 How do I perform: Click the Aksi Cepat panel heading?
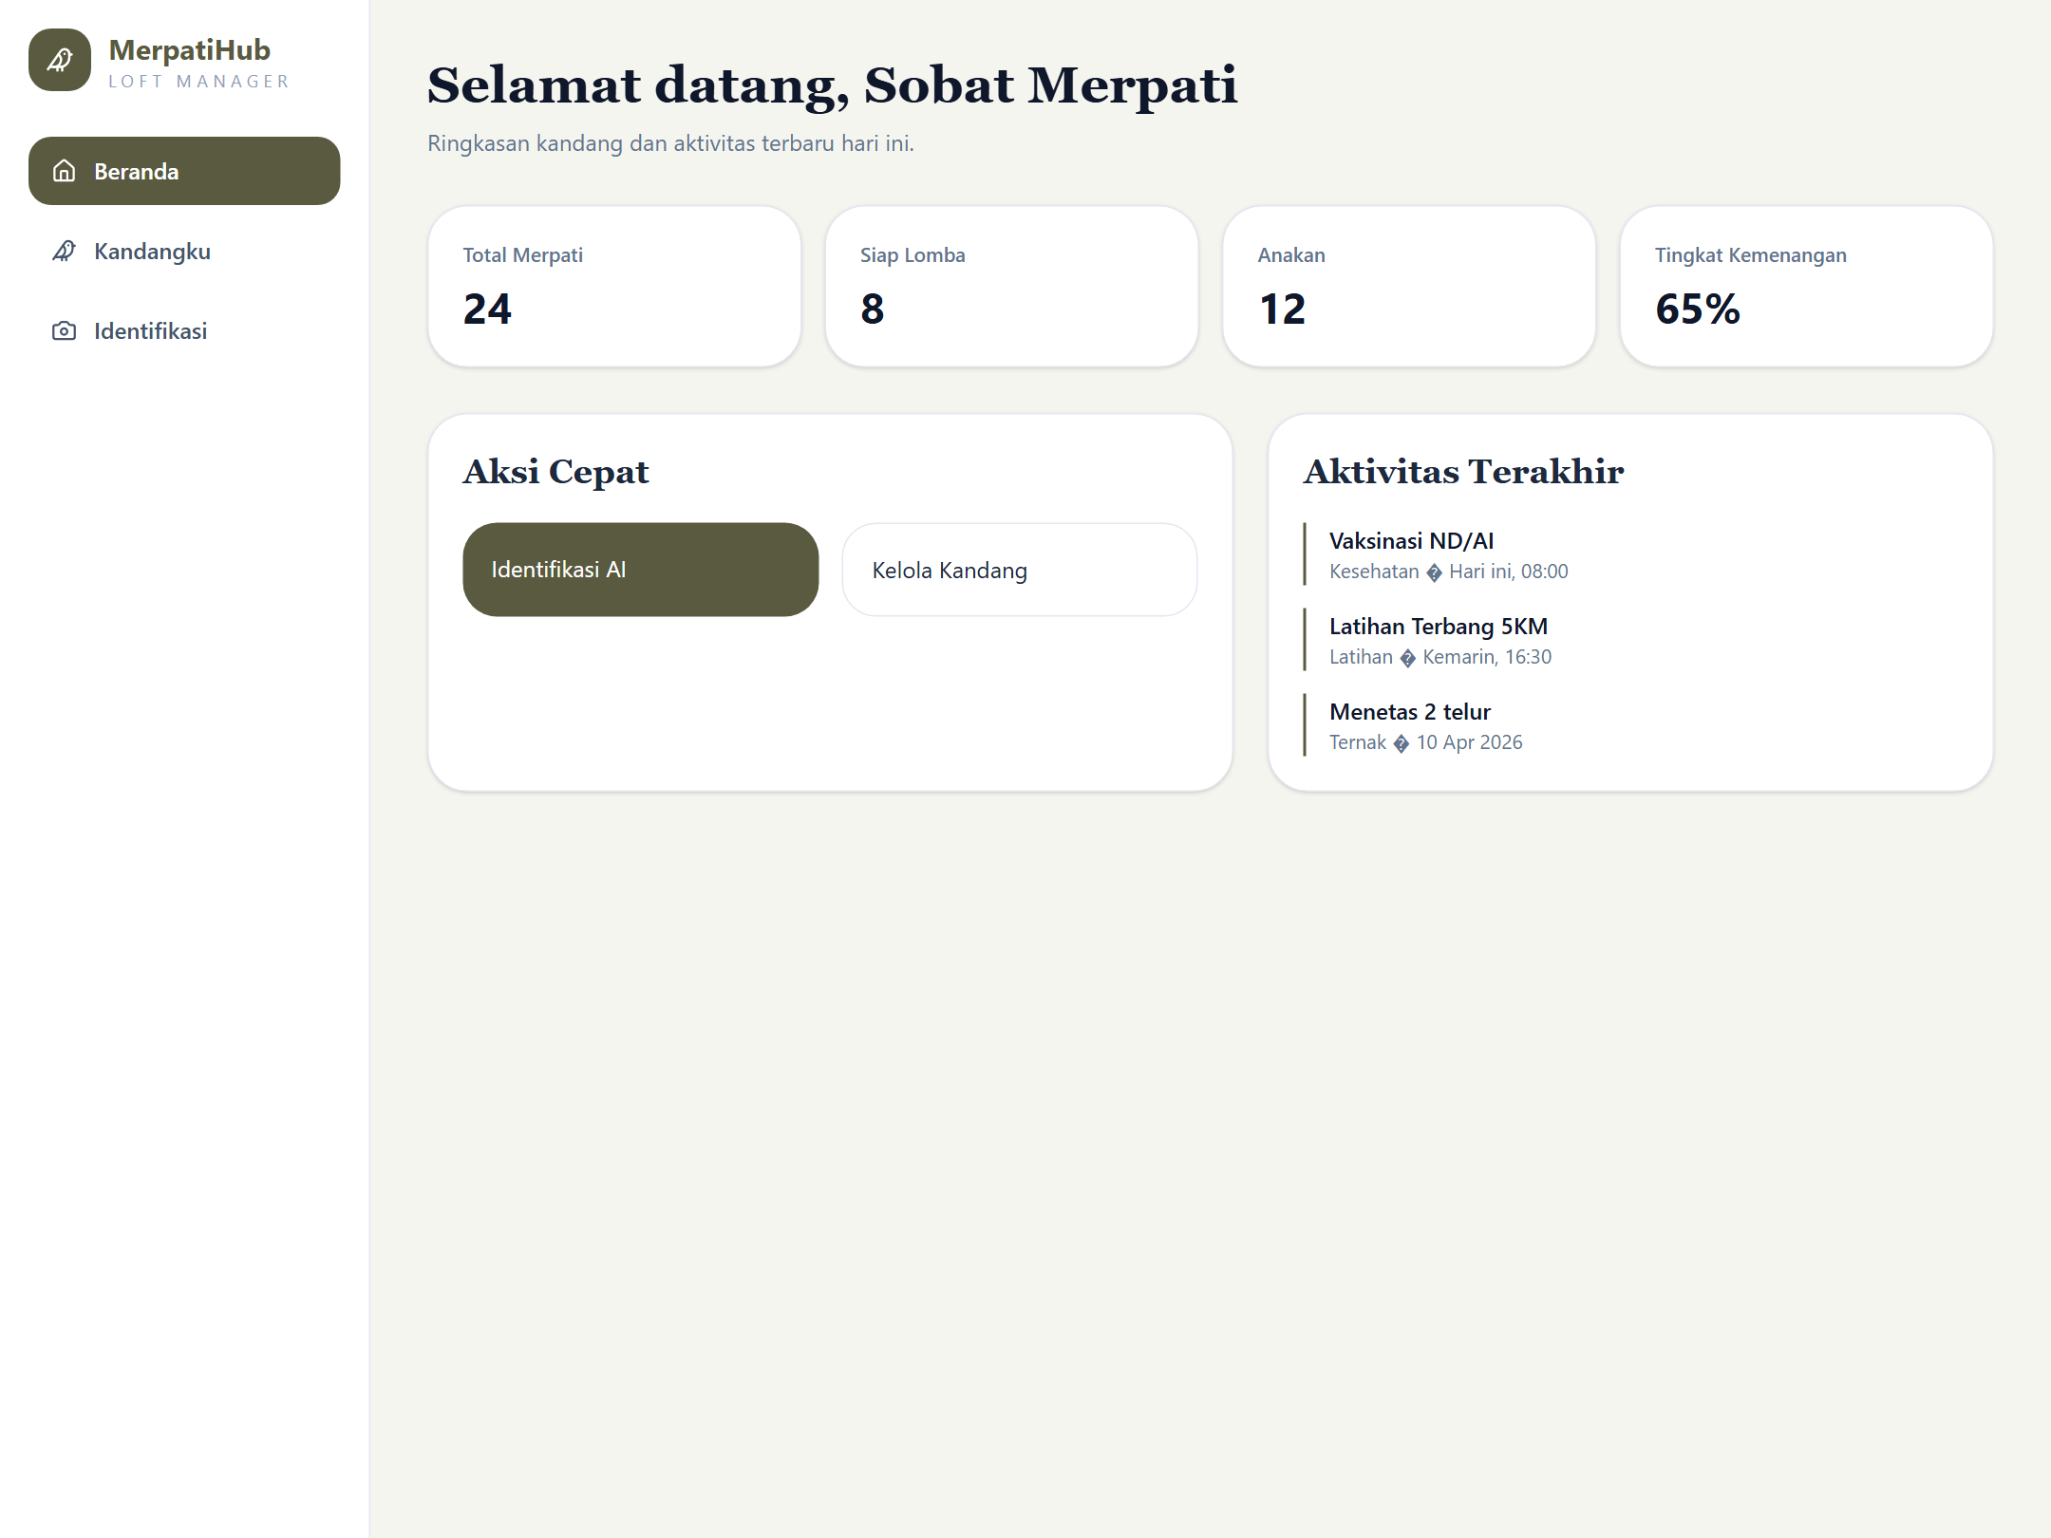click(x=555, y=471)
